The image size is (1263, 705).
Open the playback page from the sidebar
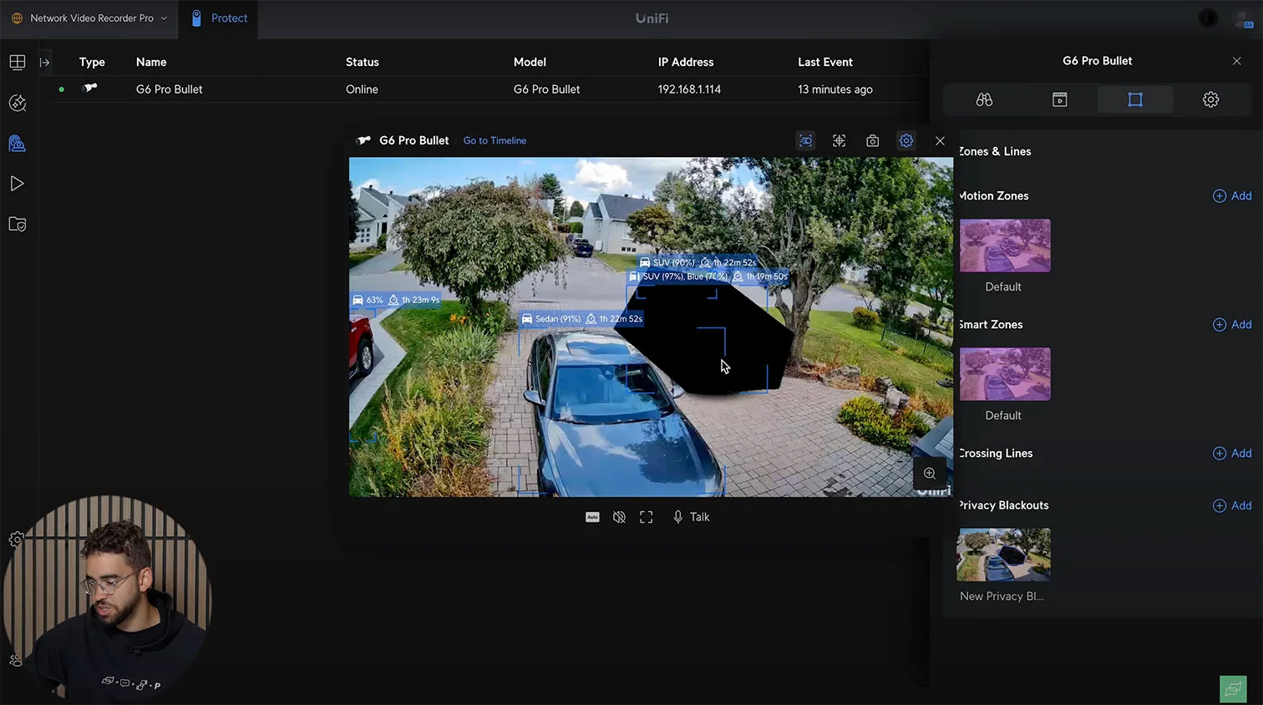tap(18, 184)
